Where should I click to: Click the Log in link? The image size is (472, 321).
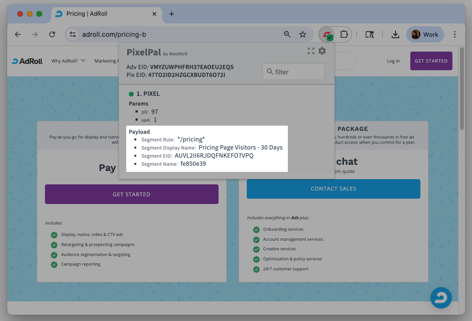pos(393,61)
